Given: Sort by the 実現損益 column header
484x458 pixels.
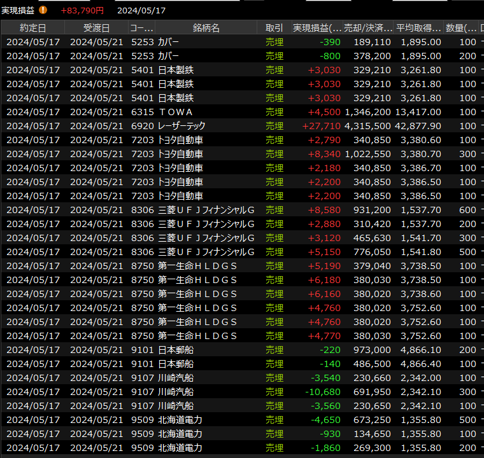Looking at the screenshot, I should point(317,28).
